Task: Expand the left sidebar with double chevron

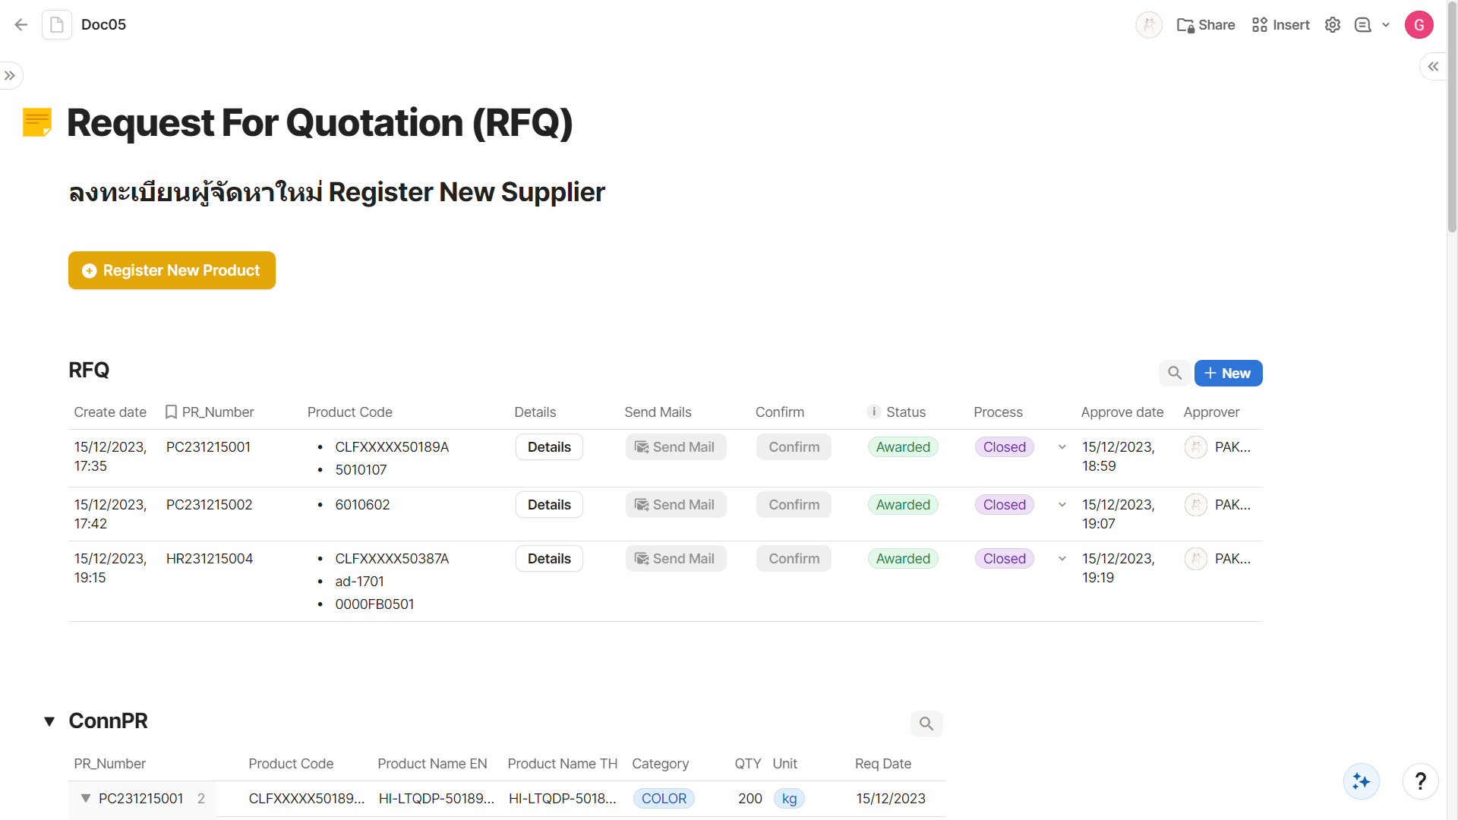Action: pos(10,76)
